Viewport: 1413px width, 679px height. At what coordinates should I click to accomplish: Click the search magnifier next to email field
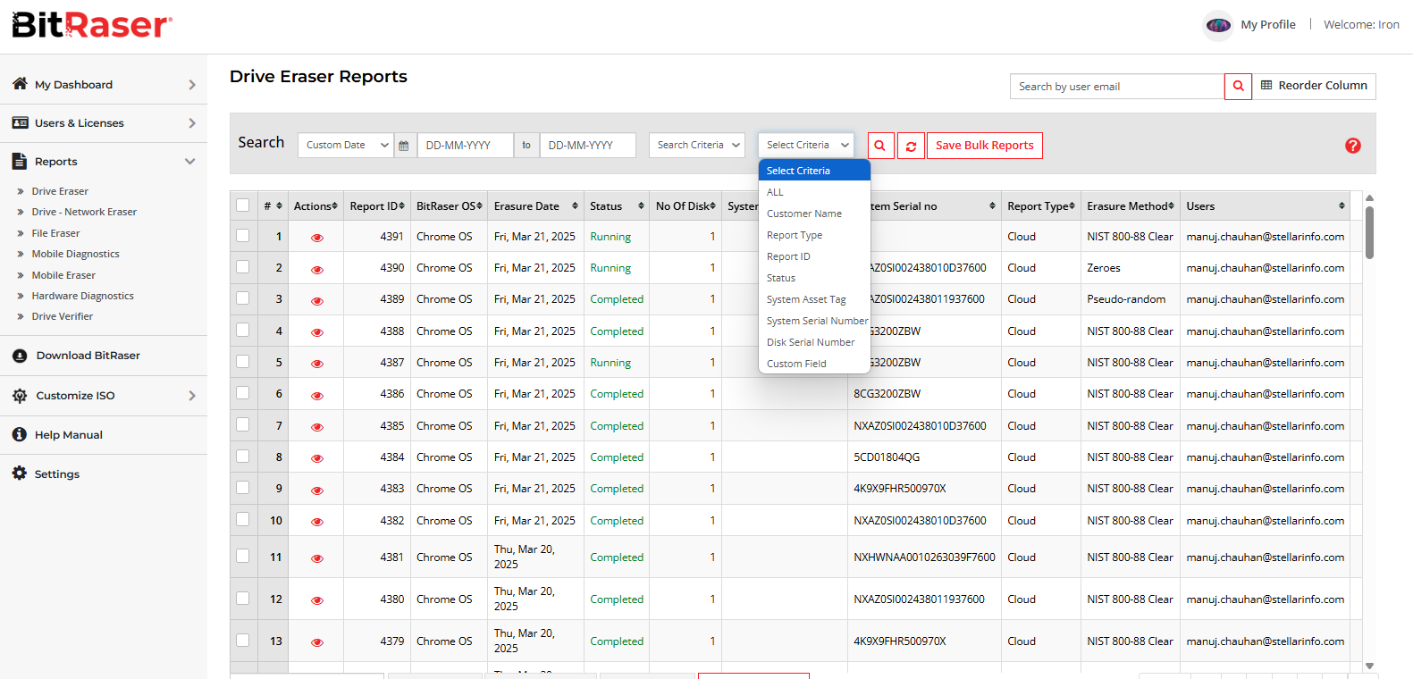[x=1238, y=86]
